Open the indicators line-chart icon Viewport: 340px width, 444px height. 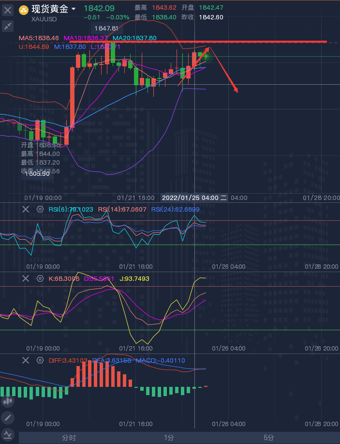coord(8,434)
